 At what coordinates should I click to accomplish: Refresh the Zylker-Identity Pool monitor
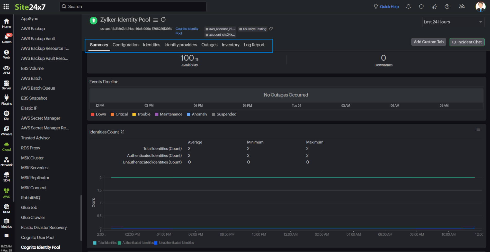pos(163,20)
